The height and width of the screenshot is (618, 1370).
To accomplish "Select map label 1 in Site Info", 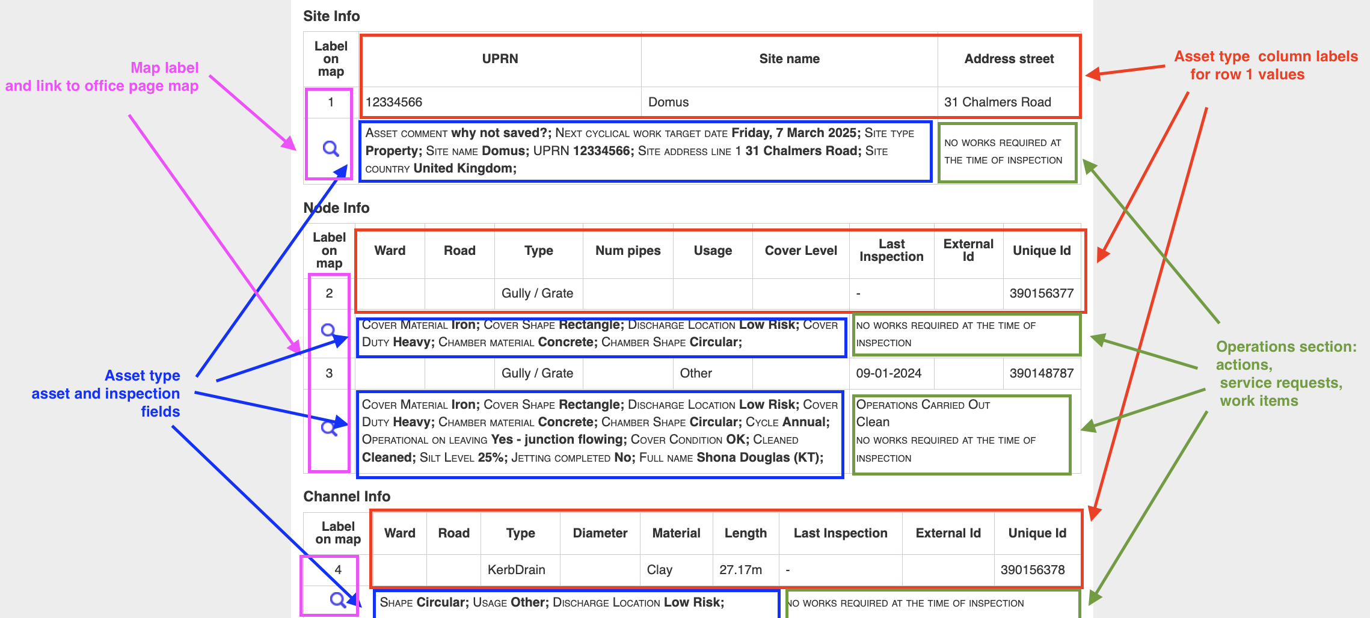I will [329, 102].
